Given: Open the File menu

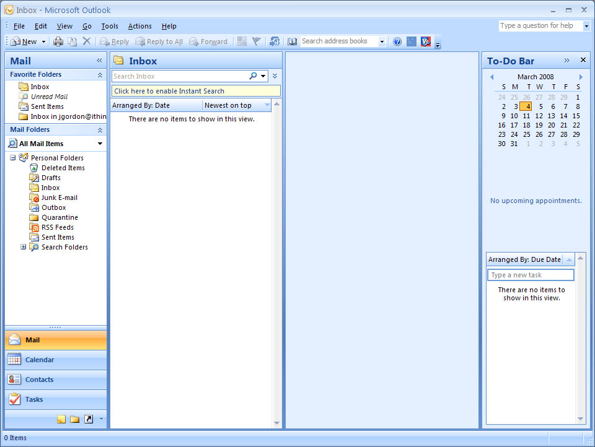Looking at the screenshot, I should coord(19,26).
